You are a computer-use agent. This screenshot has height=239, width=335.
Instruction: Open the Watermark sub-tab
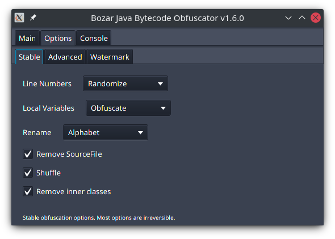point(110,57)
